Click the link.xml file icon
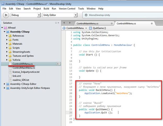 (x=10, y=76)
